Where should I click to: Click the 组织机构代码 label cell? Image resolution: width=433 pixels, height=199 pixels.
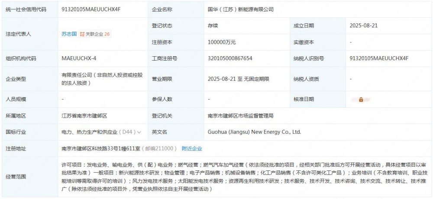tap(30, 58)
